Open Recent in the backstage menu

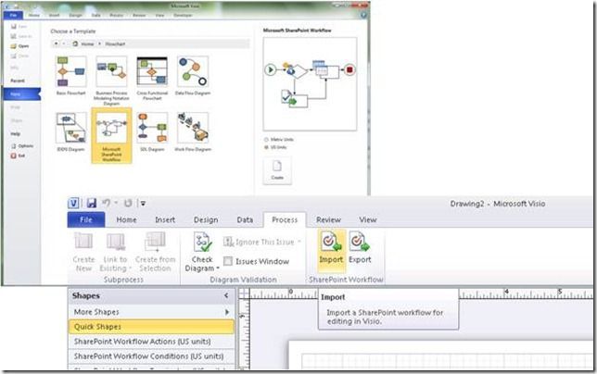[x=18, y=81]
